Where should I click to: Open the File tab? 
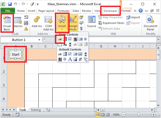[8, 11]
